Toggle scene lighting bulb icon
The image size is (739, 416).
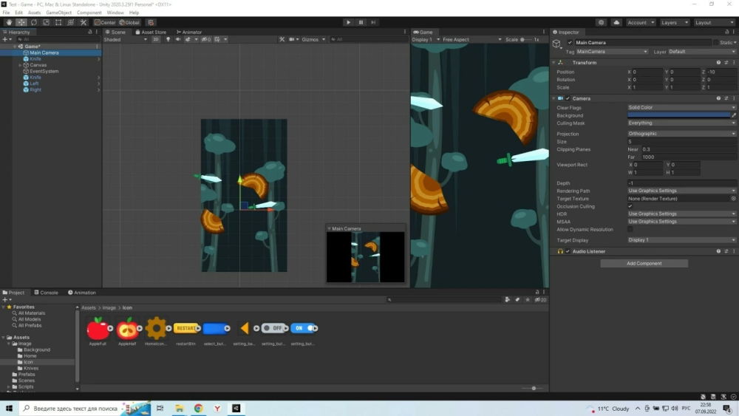tap(168, 39)
